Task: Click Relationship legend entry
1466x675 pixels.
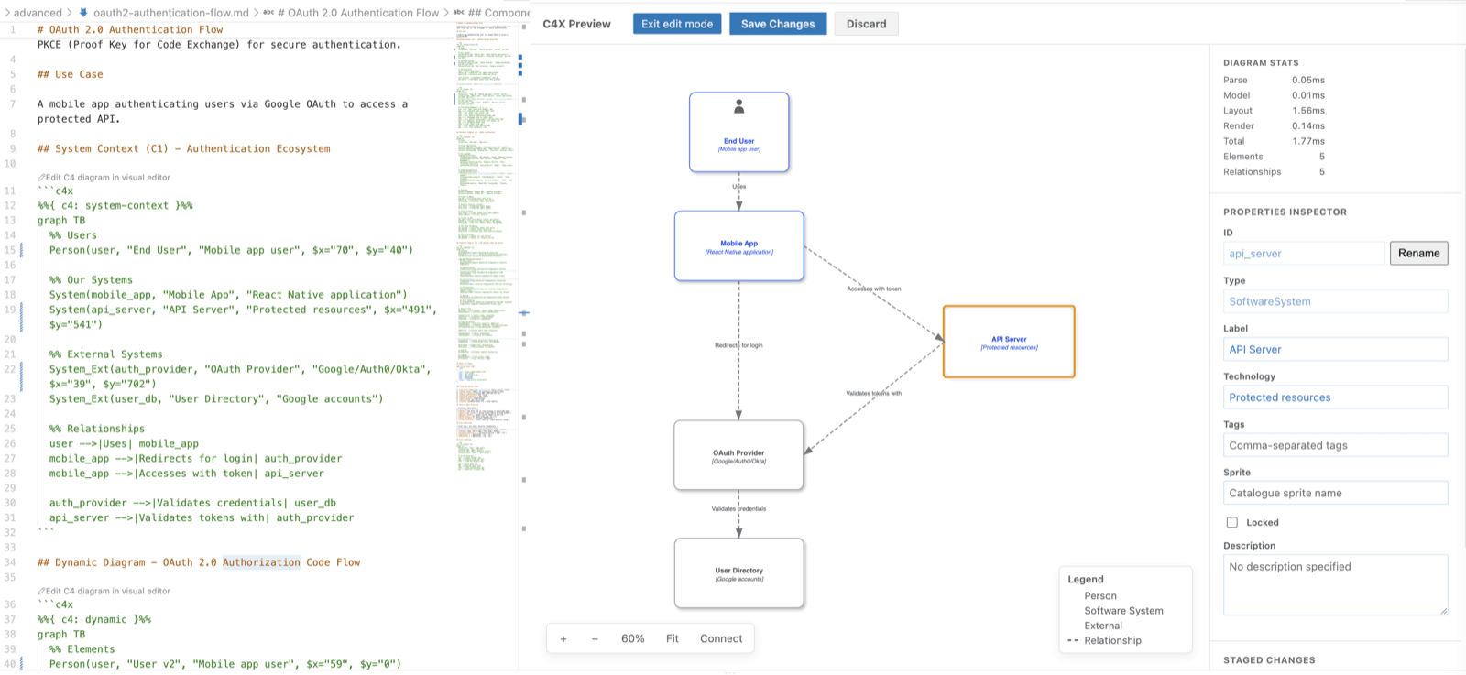Action: 1112,641
